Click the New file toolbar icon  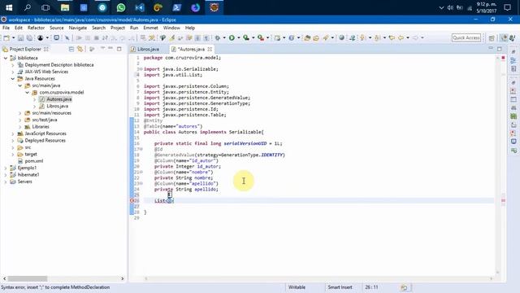[6, 38]
